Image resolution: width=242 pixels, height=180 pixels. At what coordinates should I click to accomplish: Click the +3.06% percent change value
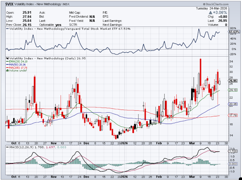click(x=220, y=12)
